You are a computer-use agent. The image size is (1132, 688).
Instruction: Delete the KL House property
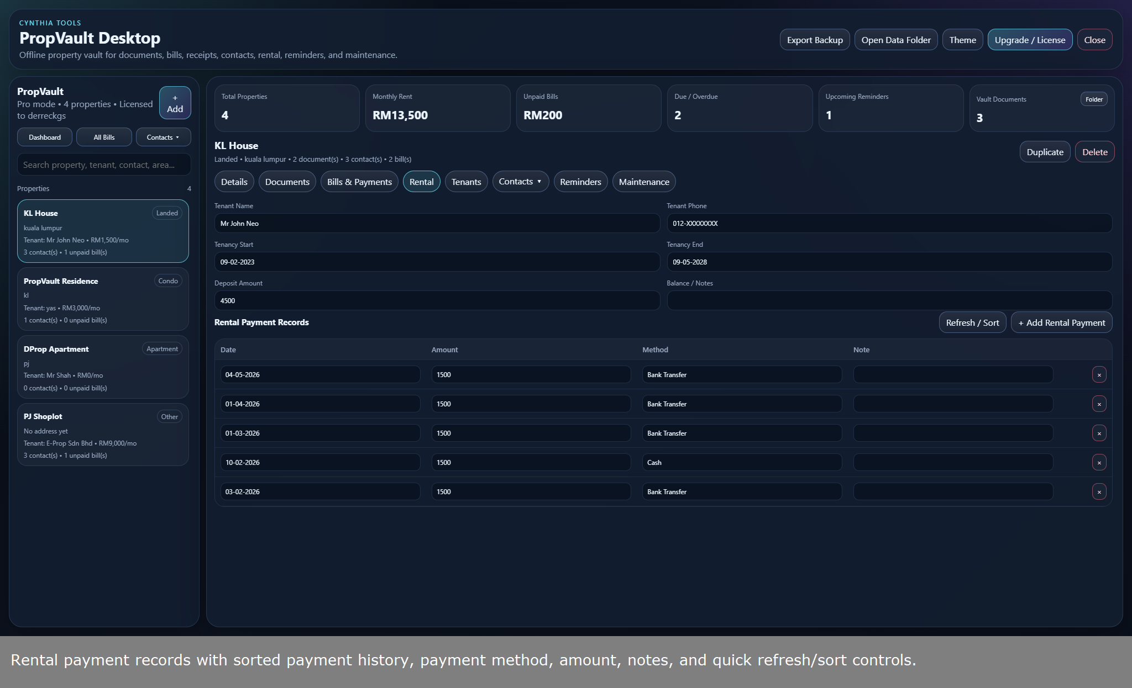(1094, 152)
